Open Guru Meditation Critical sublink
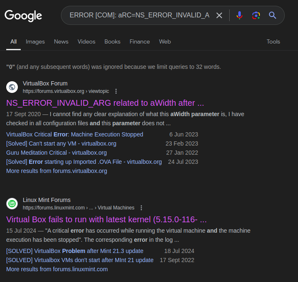Screen dimensions: 298x282 coord(56,153)
